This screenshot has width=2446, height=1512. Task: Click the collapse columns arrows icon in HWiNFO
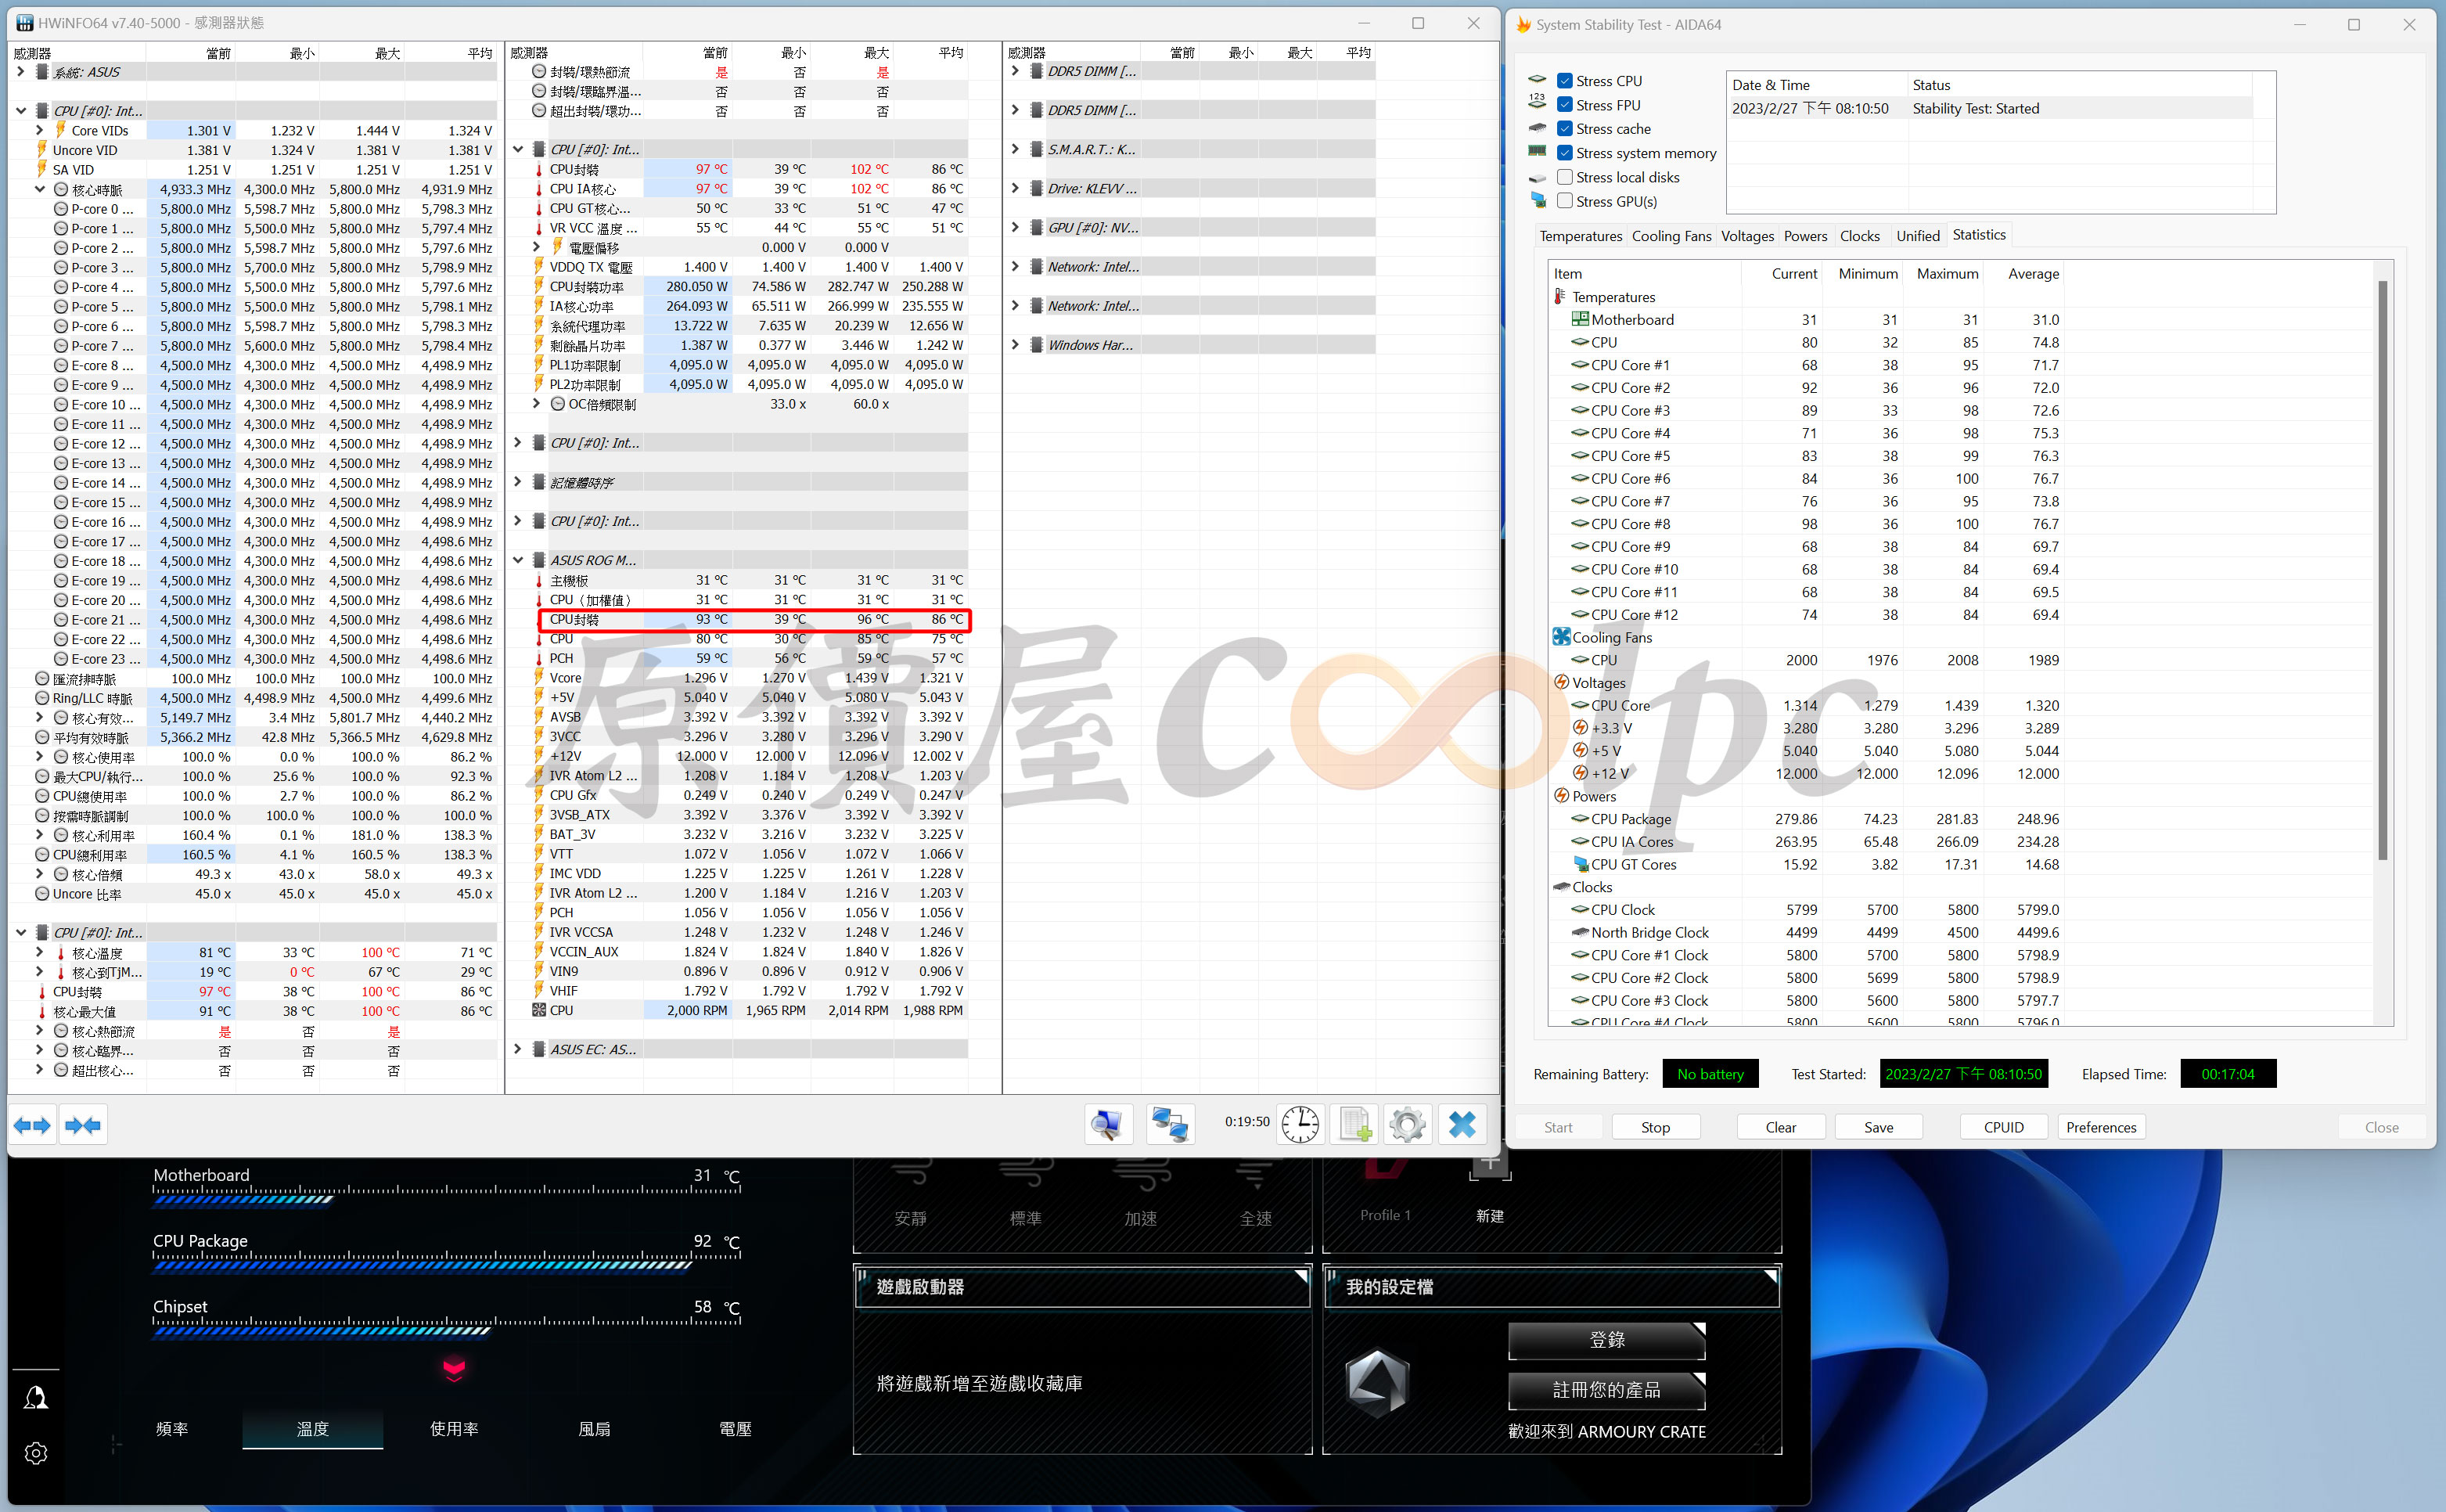(x=83, y=1125)
